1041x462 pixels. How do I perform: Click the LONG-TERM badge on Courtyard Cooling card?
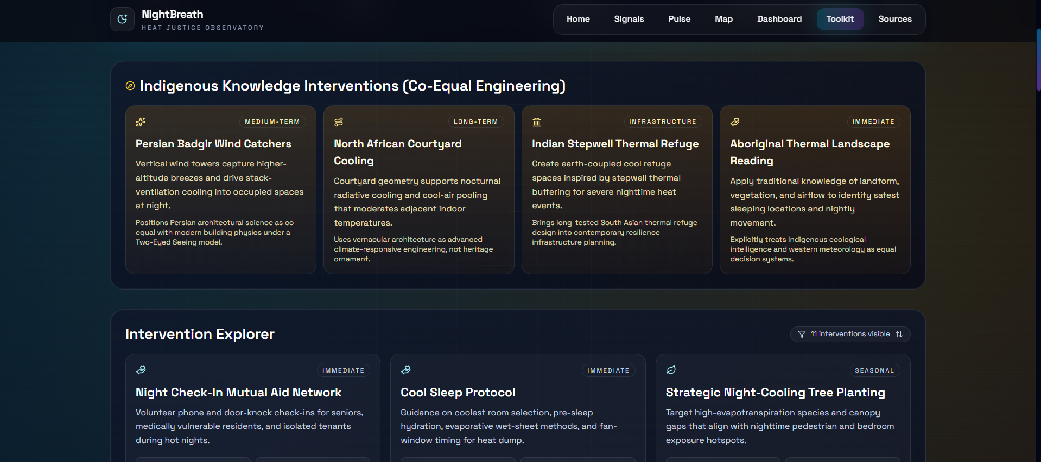(476, 122)
